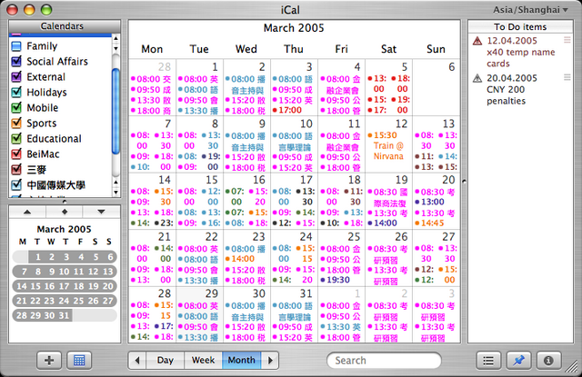Switch to Day view

[x=166, y=360]
